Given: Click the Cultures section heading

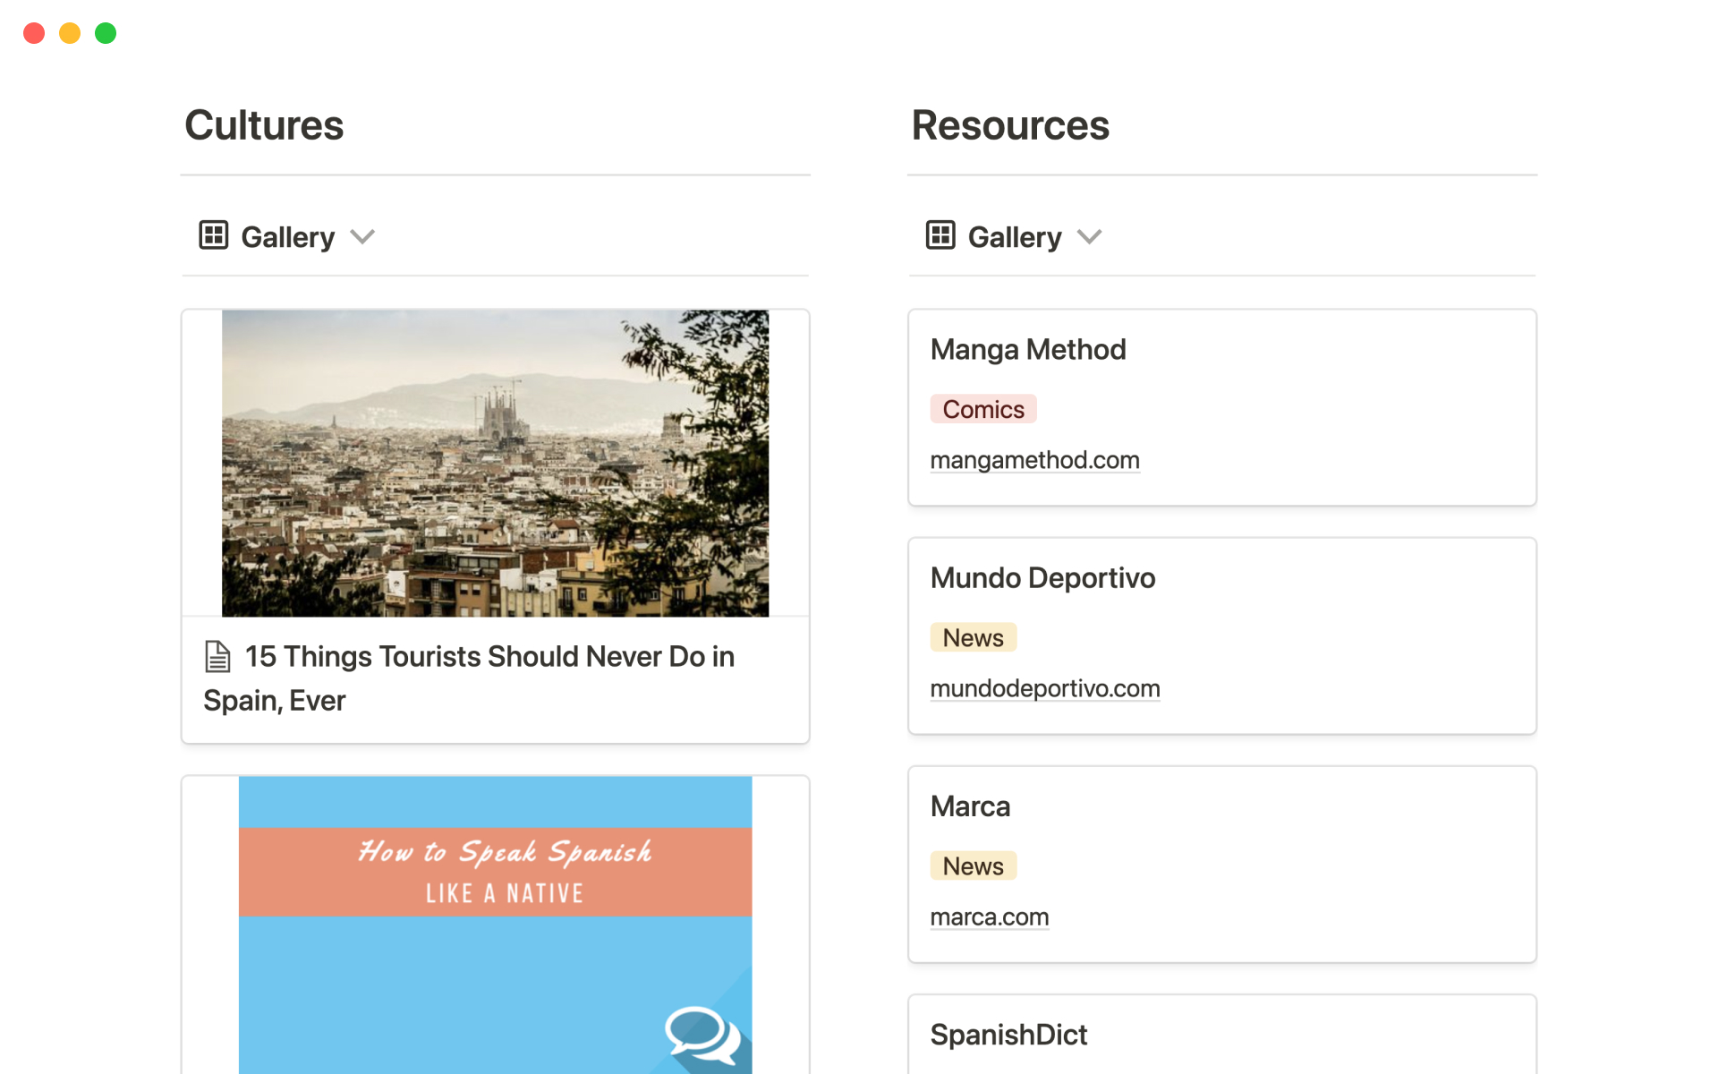Looking at the screenshot, I should (264, 125).
